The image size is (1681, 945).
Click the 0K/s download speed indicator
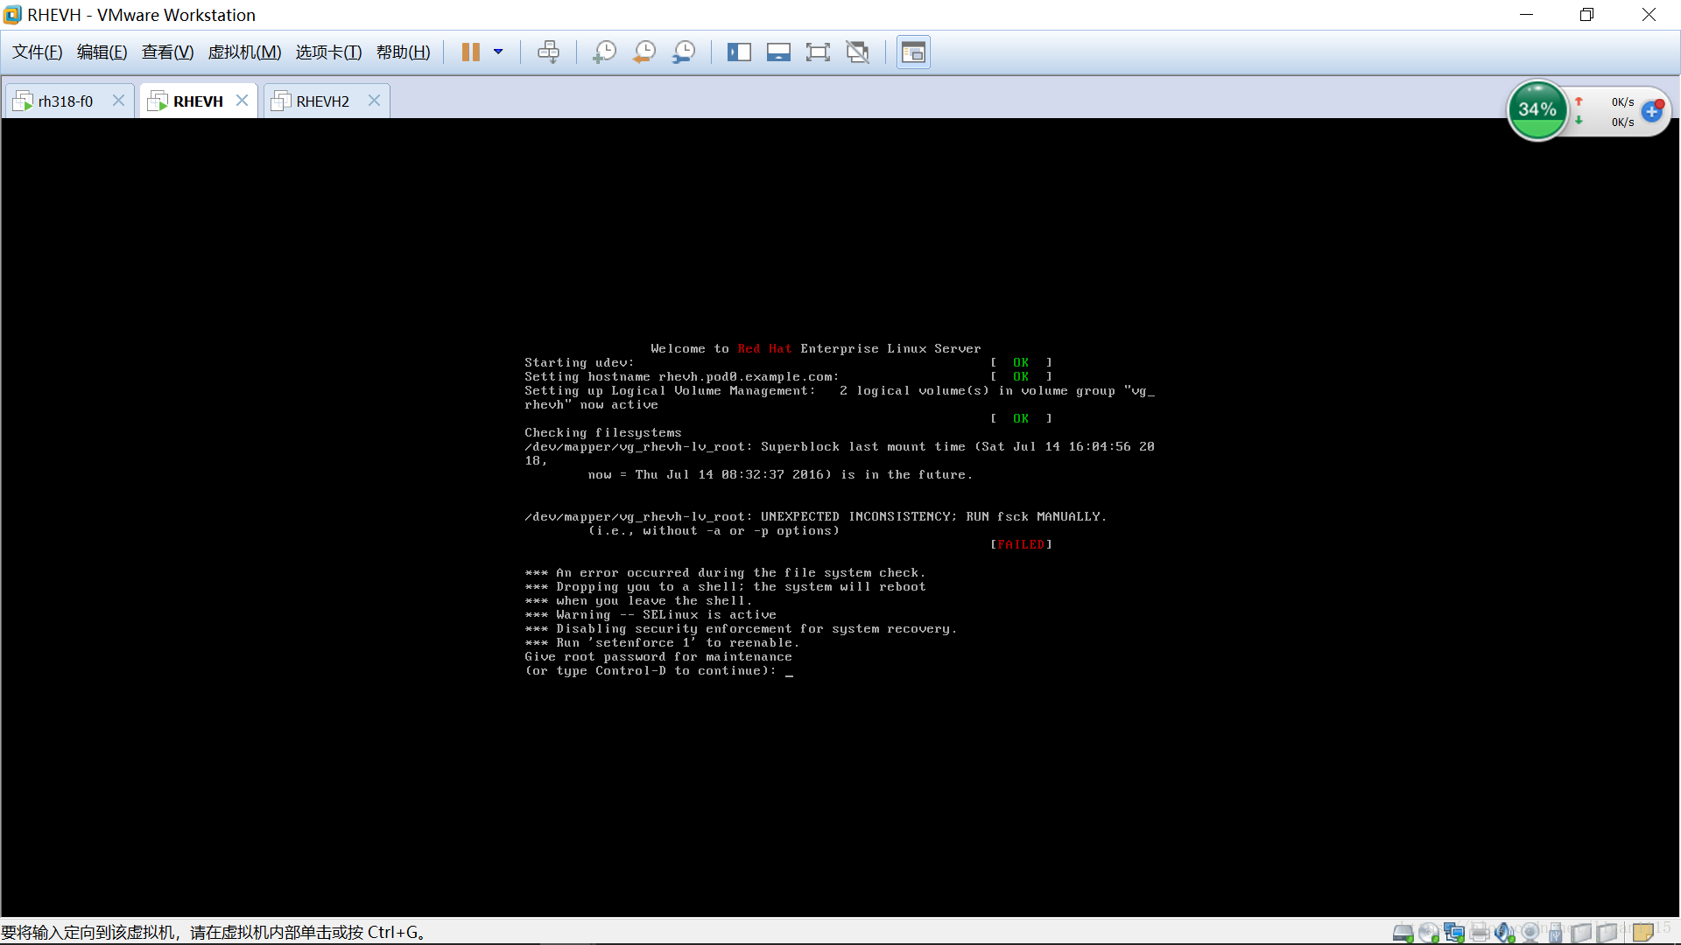(1622, 122)
